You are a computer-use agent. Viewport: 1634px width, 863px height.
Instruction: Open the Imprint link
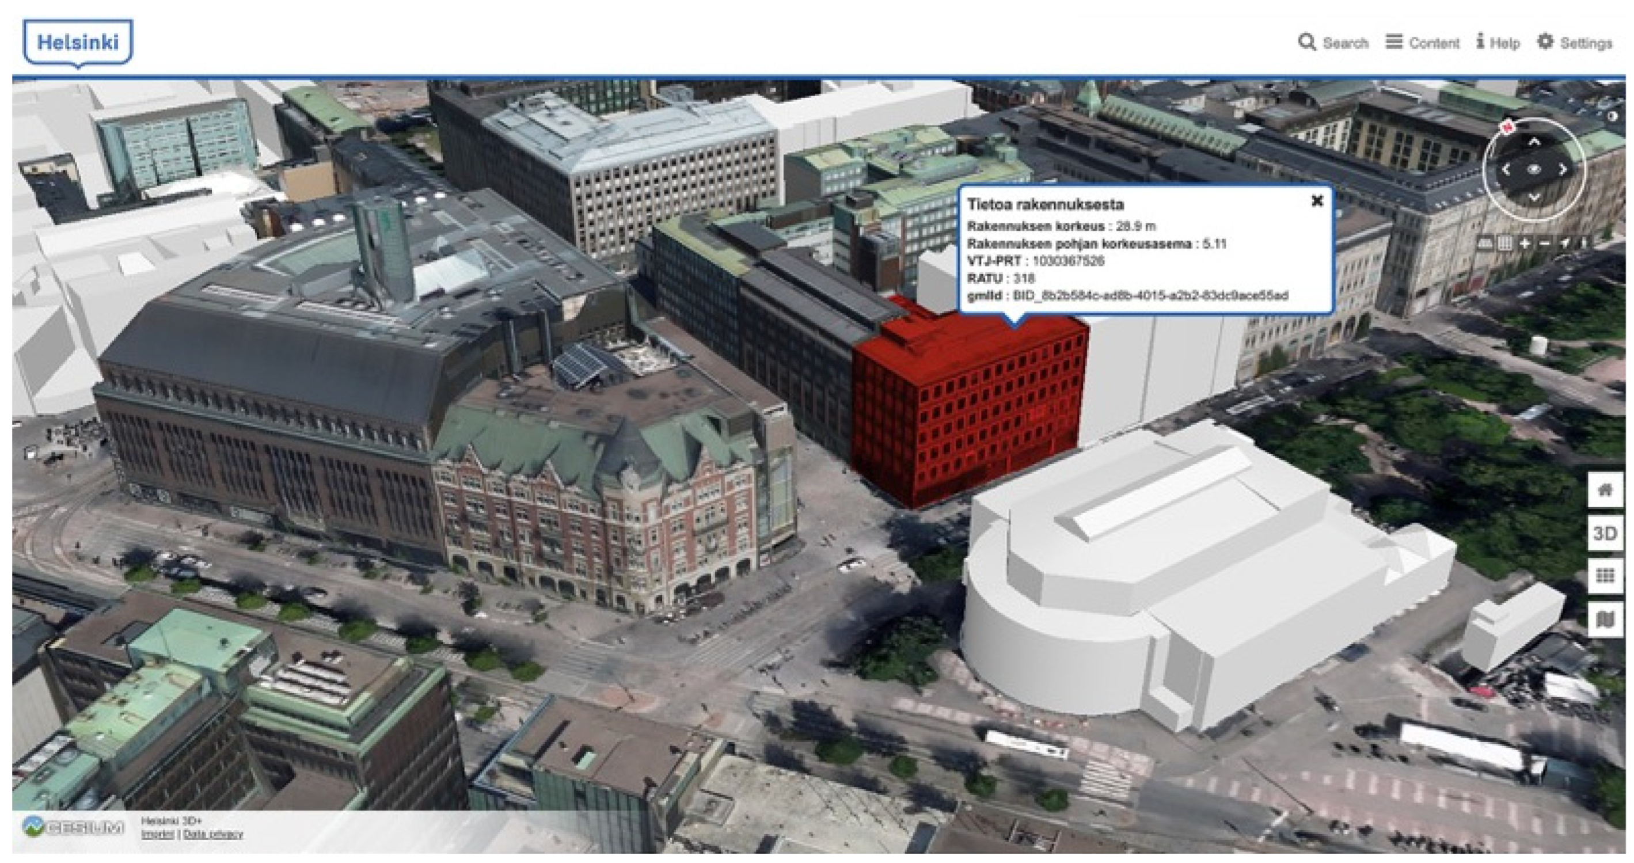(x=157, y=834)
